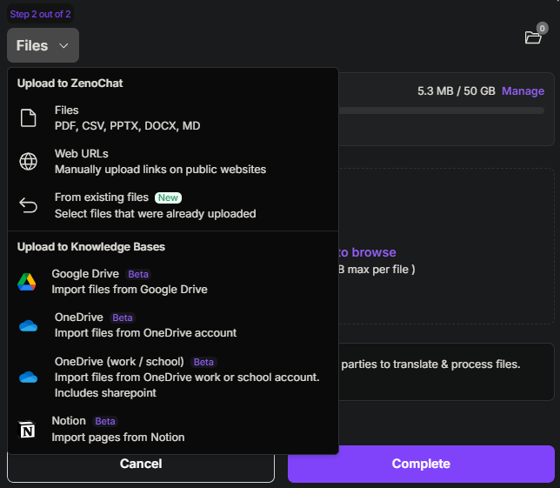Open the folder icon with count badge
Viewport: 560px width, 488px height.
pos(533,37)
